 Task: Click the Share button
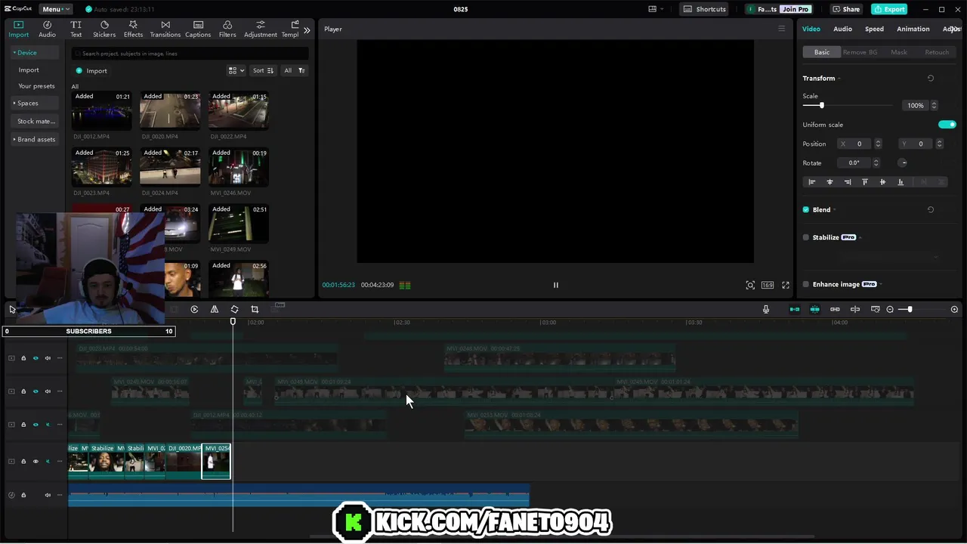(x=846, y=9)
